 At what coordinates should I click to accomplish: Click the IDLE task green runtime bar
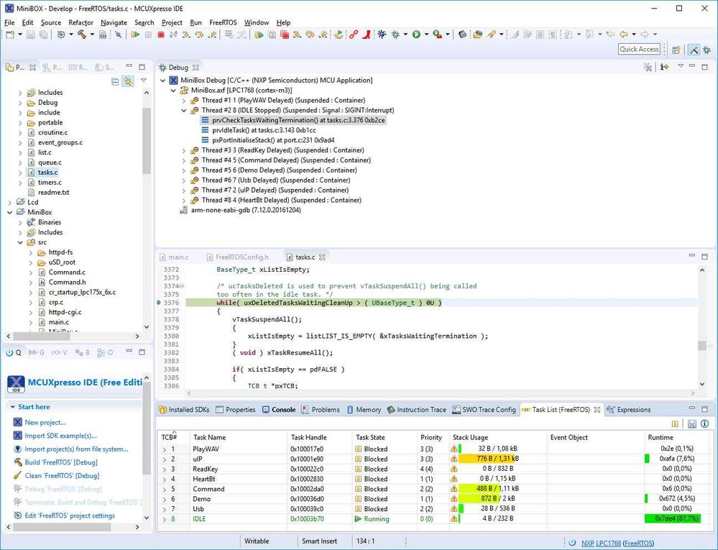[672, 519]
